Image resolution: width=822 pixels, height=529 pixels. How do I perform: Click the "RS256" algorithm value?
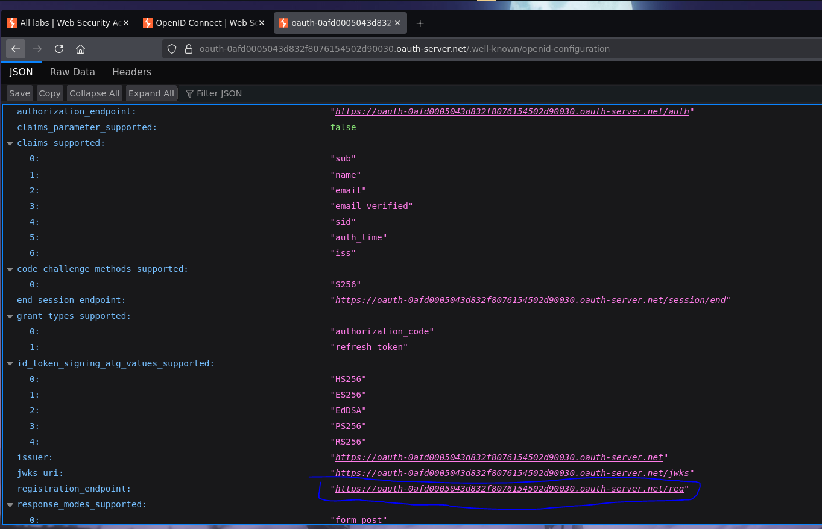point(348,442)
